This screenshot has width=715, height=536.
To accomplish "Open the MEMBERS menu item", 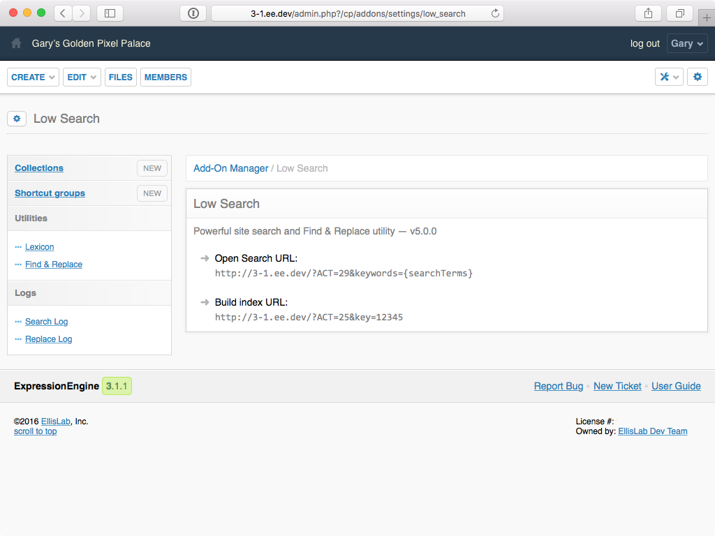I will point(165,77).
